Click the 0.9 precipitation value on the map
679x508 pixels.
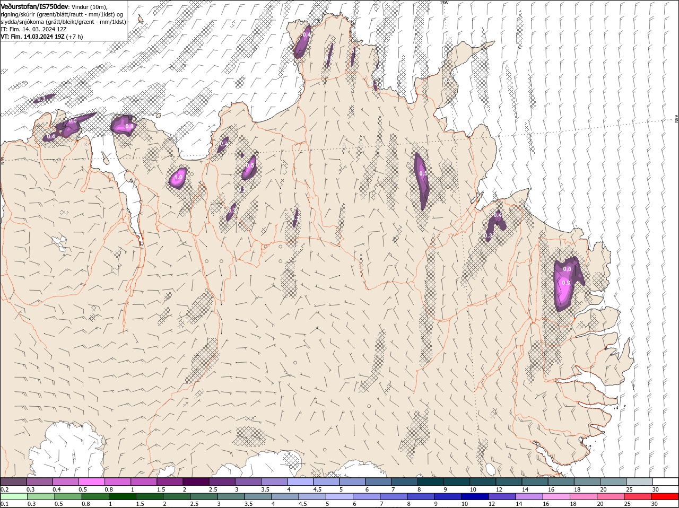click(566, 283)
